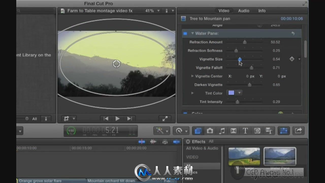Switch to the Video inspector tab

tap(224, 11)
